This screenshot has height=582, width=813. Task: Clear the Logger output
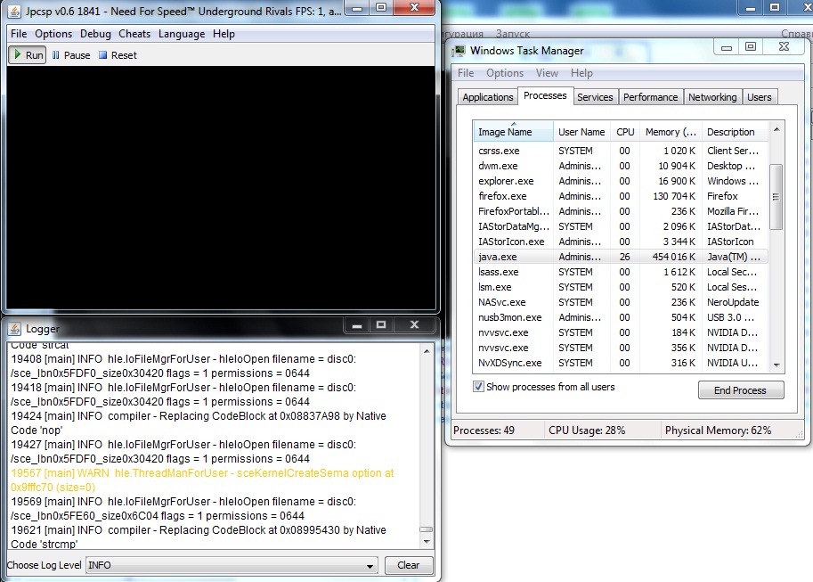pos(408,565)
